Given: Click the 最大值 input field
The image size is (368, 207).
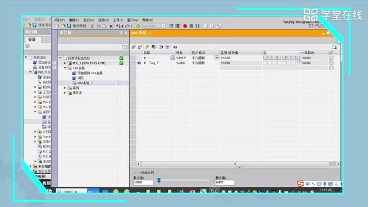Looking at the screenshot, I should coord(224,182).
